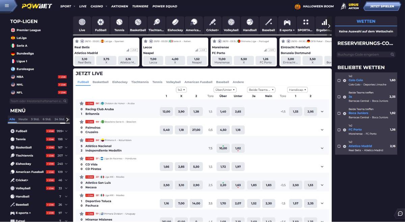
Task: Expand the CD Vida match row chevron
Action: click(322, 166)
